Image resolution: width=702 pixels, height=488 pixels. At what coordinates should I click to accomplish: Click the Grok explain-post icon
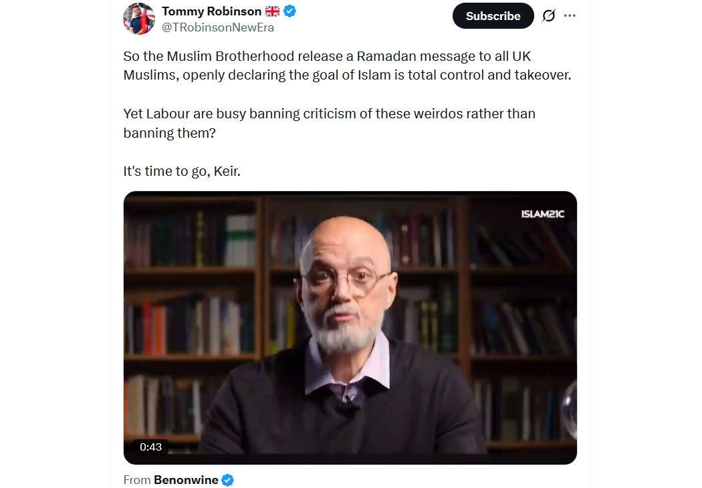point(548,15)
